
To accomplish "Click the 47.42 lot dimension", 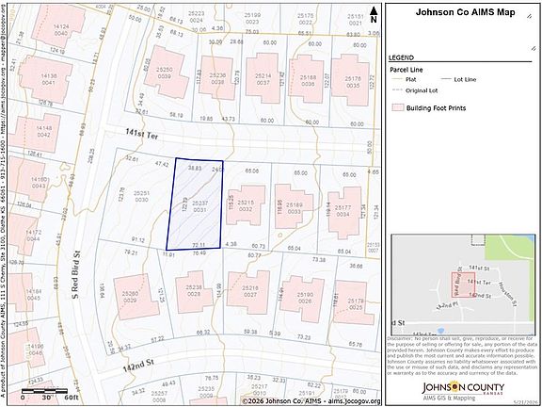I will coord(162,164).
